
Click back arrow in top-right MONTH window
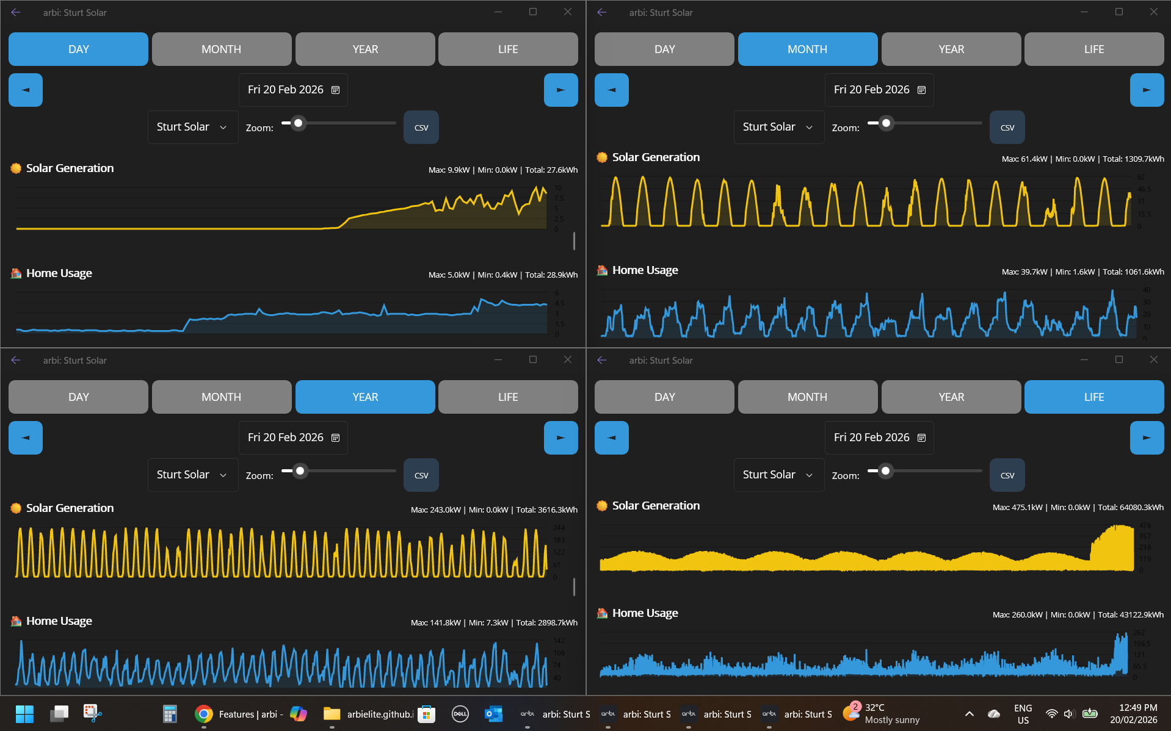(x=602, y=12)
